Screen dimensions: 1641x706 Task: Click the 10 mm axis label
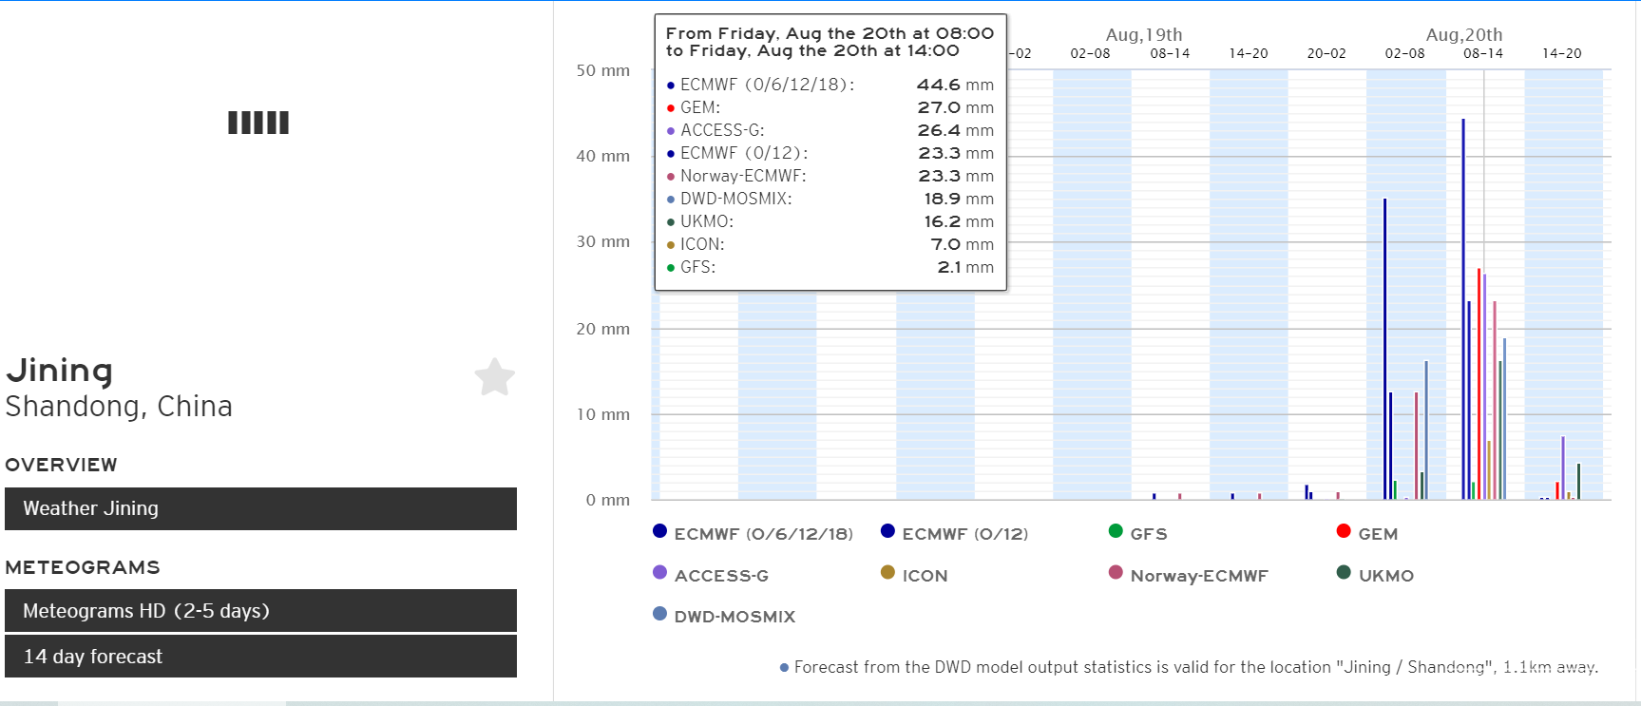603,414
